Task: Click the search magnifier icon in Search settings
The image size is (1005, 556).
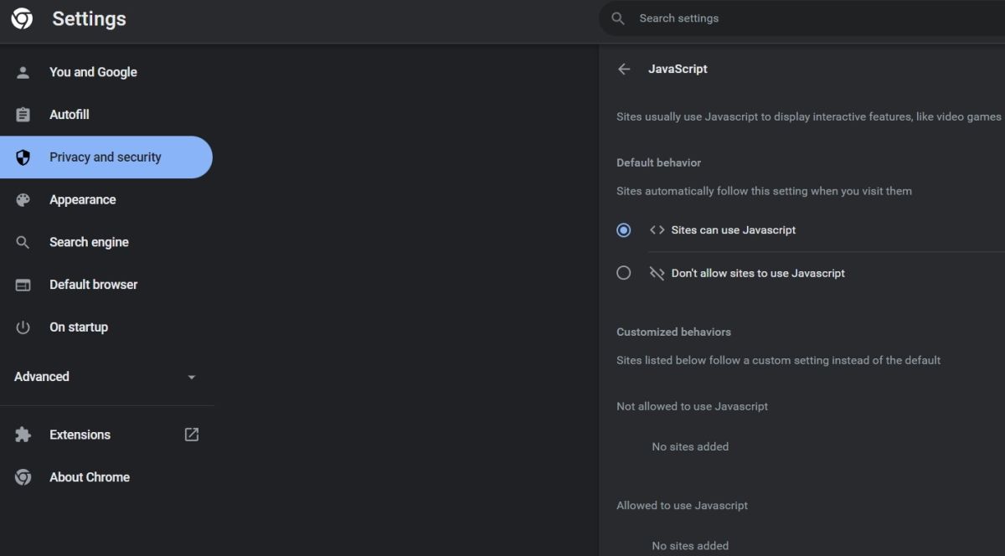Action: point(618,18)
